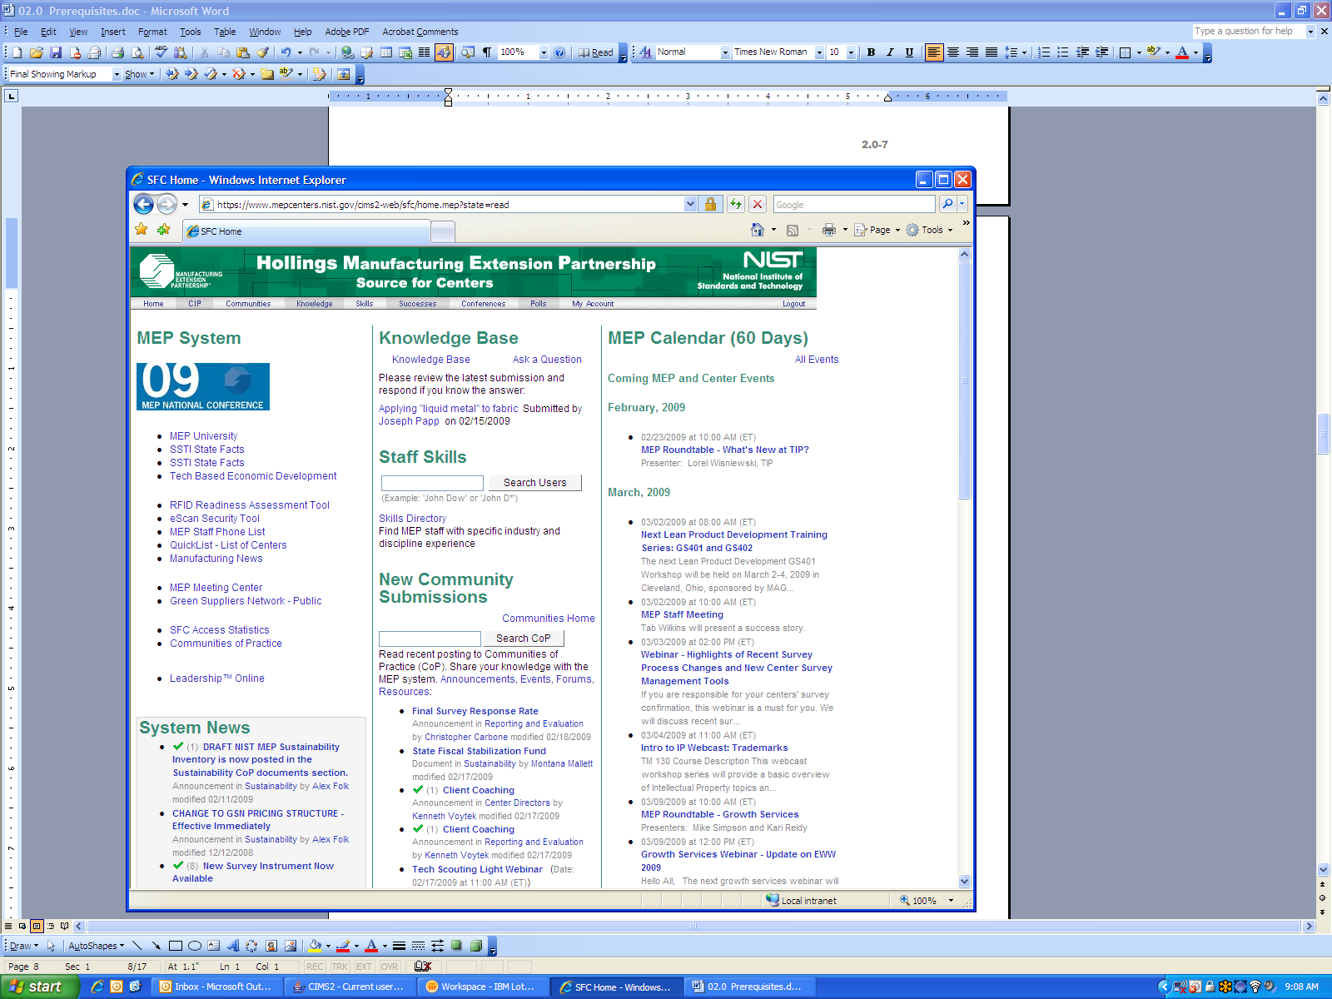Click the Google search magnifier in IE
Image resolution: width=1332 pixels, height=999 pixels.
click(947, 204)
